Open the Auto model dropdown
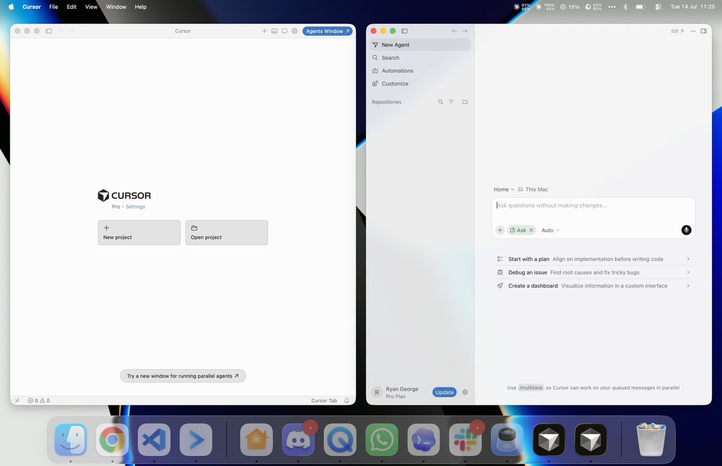 pyautogui.click(x=551, y=230)
